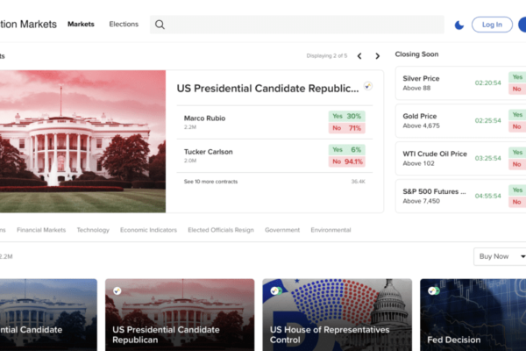The height and width of the screenshot is (351, 526).
Task: Buy No 71% on Marco Rubio
Action: [x=347, y=128]
